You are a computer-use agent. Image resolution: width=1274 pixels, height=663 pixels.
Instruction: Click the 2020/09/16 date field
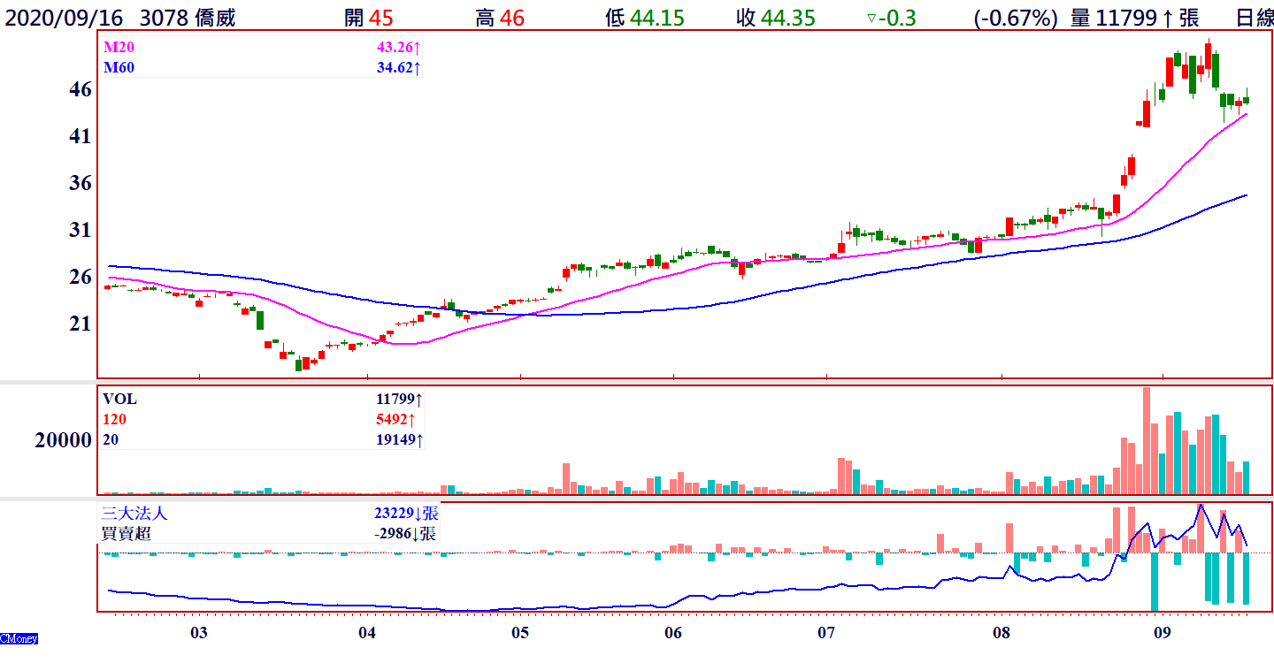64,18
